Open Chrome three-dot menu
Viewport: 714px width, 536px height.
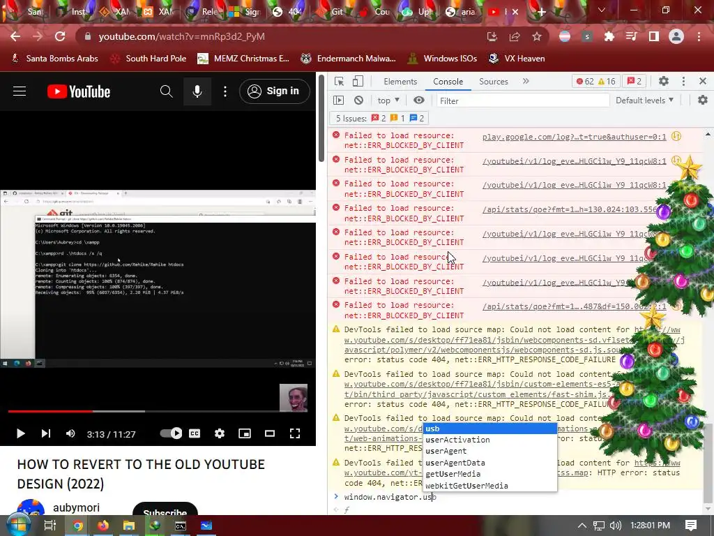[x=699, y=36]
